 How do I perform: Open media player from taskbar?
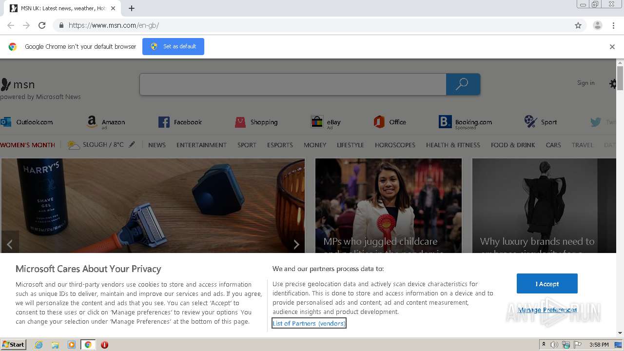[72, 345]
